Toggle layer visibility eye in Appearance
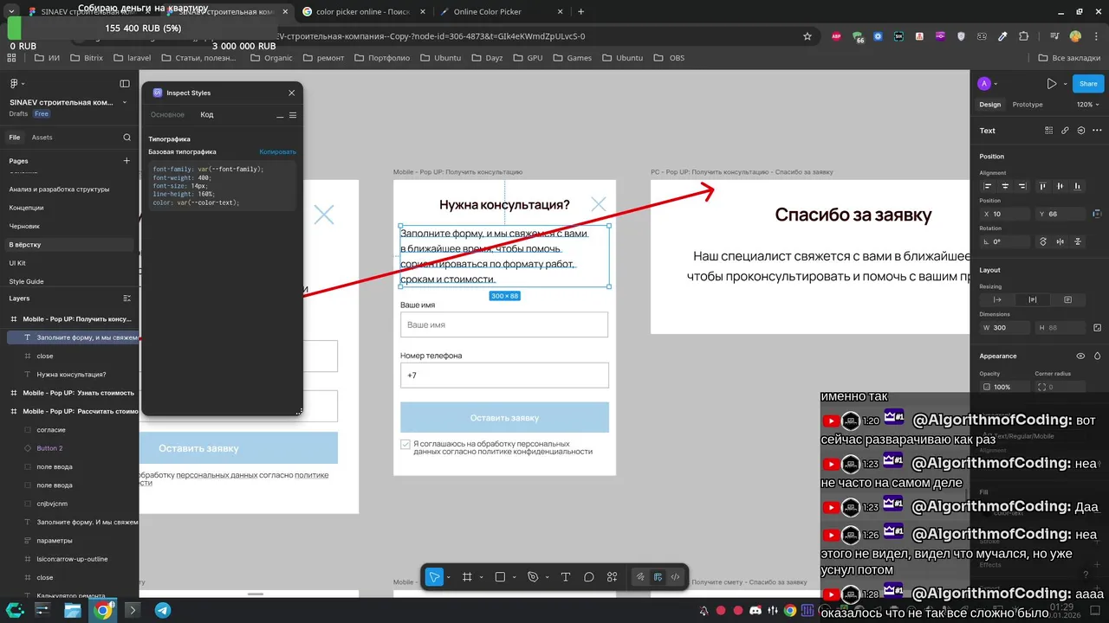The image size is (1109, 623). point(1080,356)
